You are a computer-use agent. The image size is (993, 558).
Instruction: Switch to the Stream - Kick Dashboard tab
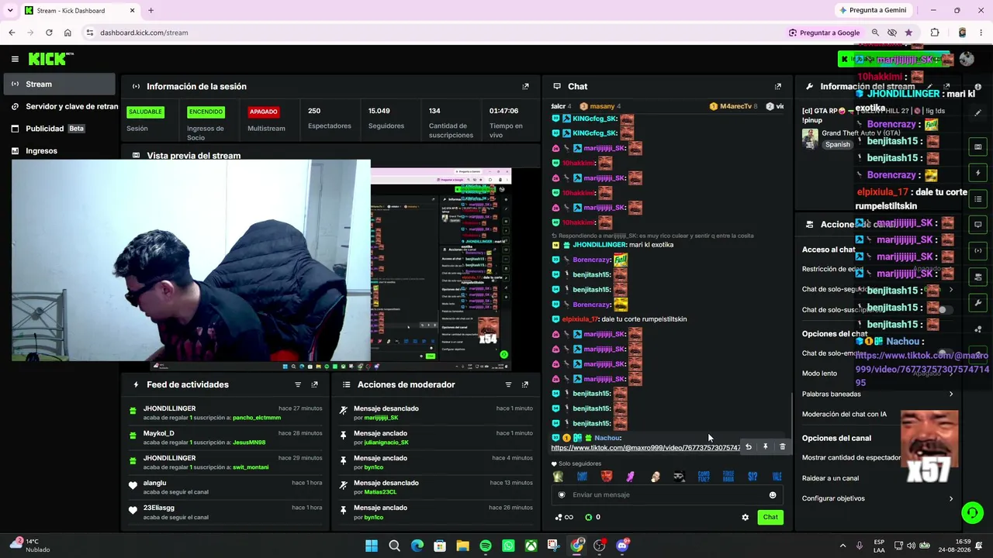78,10
